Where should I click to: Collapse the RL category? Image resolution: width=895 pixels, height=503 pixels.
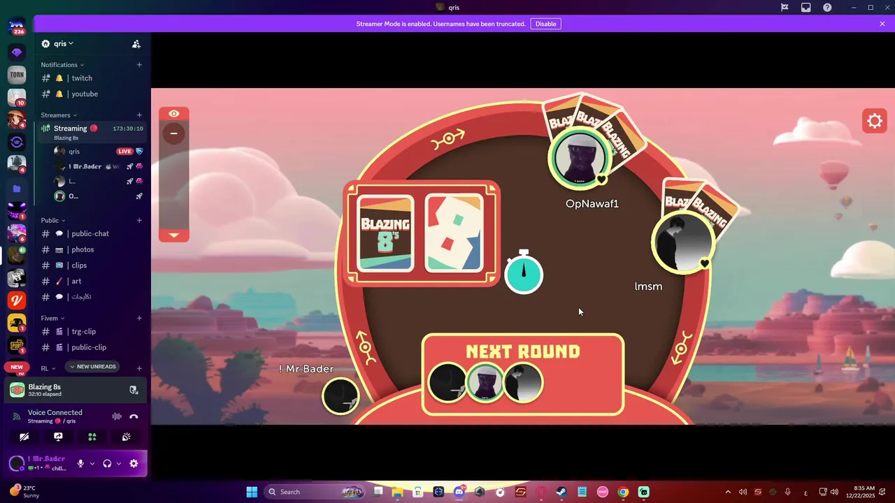[x=48, y=368]
